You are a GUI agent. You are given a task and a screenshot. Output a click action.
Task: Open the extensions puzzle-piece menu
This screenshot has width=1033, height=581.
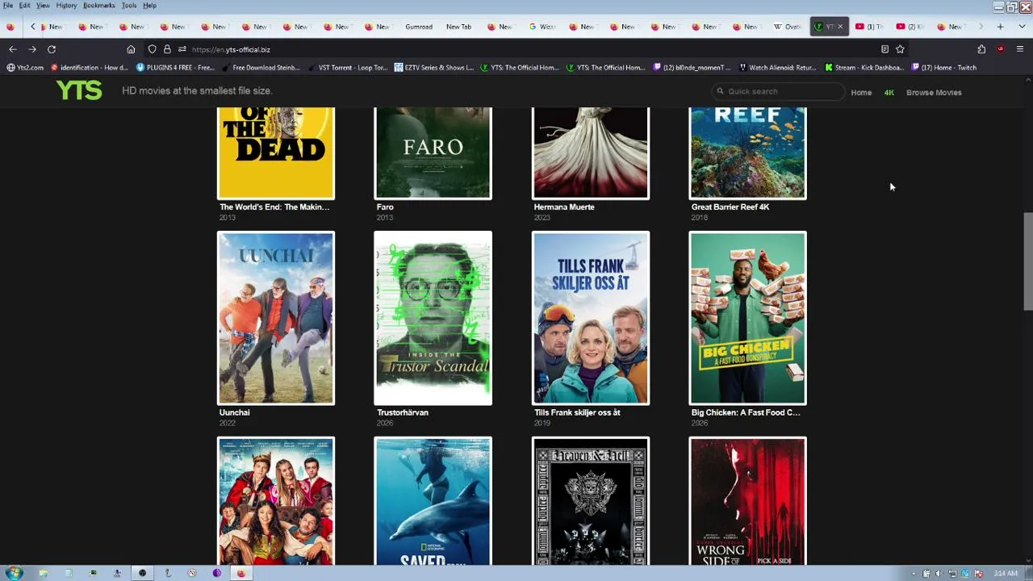click(x=981, y=49)
